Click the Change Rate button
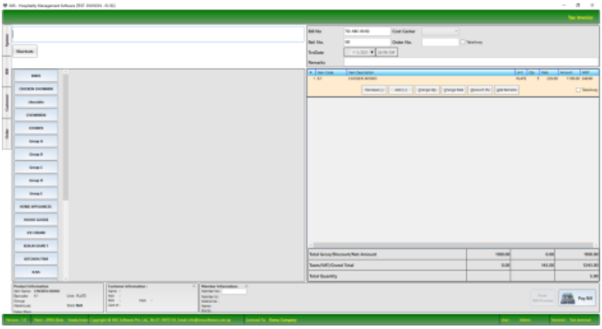Image resolution: width=602 pixels, height=329 pixels. 453,90
